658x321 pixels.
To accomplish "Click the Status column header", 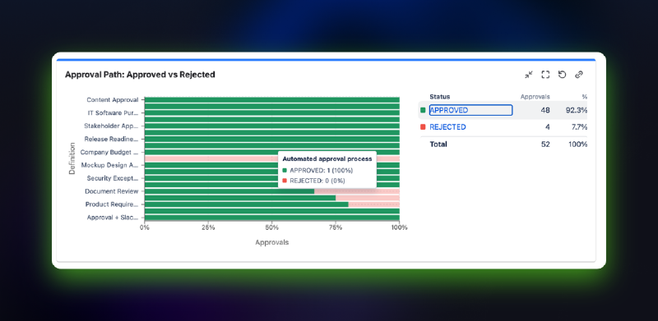I will [x=440, y=97].
